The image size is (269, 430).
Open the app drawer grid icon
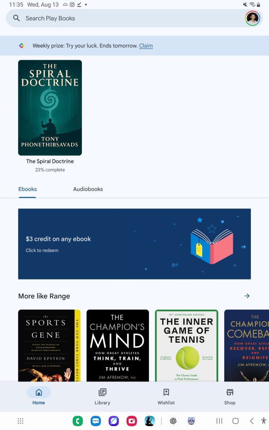pyautogui.click(x=20, y=421)
